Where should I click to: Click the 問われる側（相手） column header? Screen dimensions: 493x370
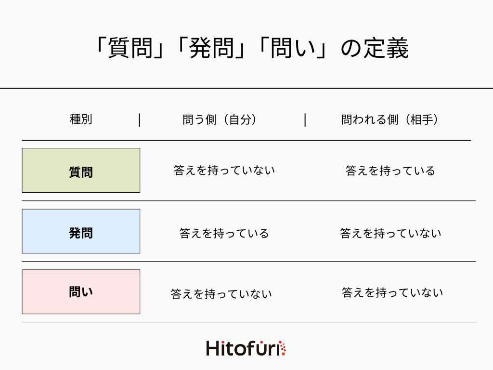[x=390, y=120]
